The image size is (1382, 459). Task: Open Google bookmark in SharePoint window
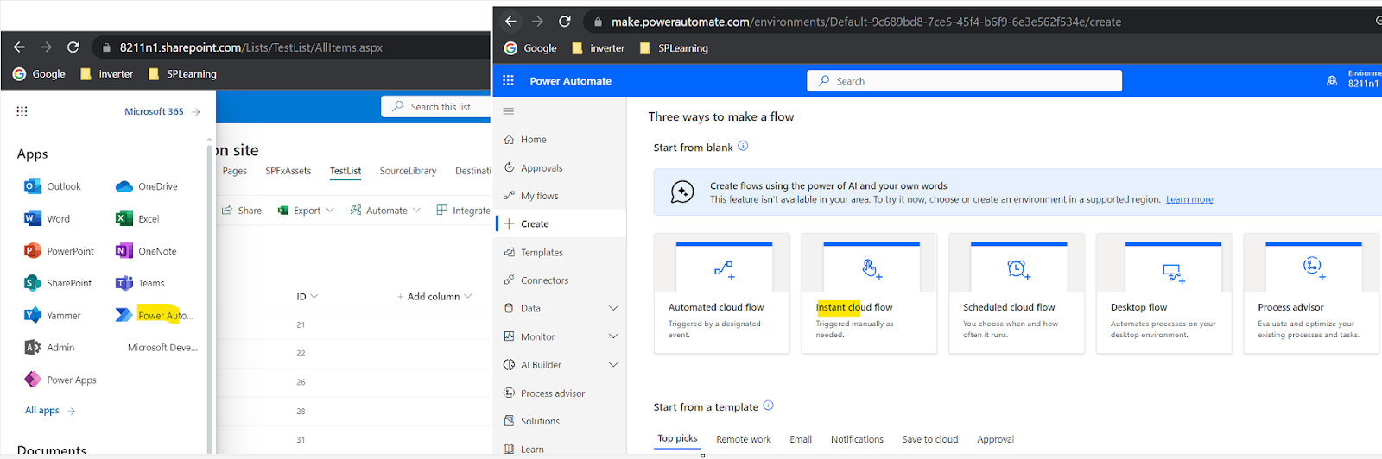click(39, 74)
